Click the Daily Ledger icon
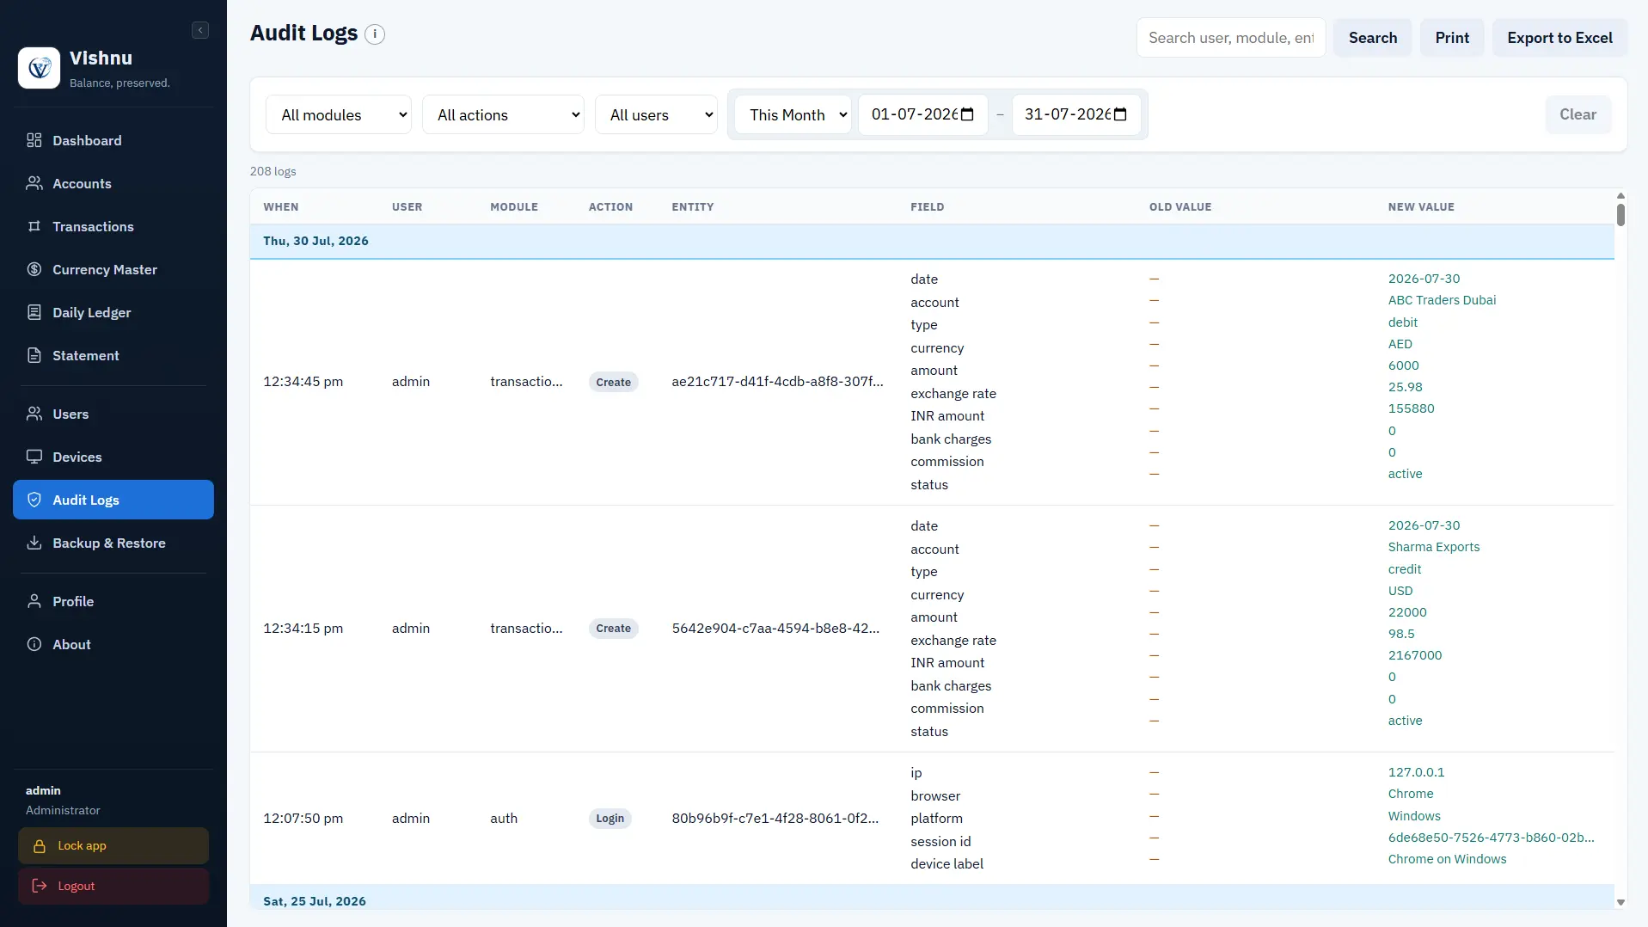The height and width of the screenshot is (927, 1648). pyautogui.click(x=34, y=312)
